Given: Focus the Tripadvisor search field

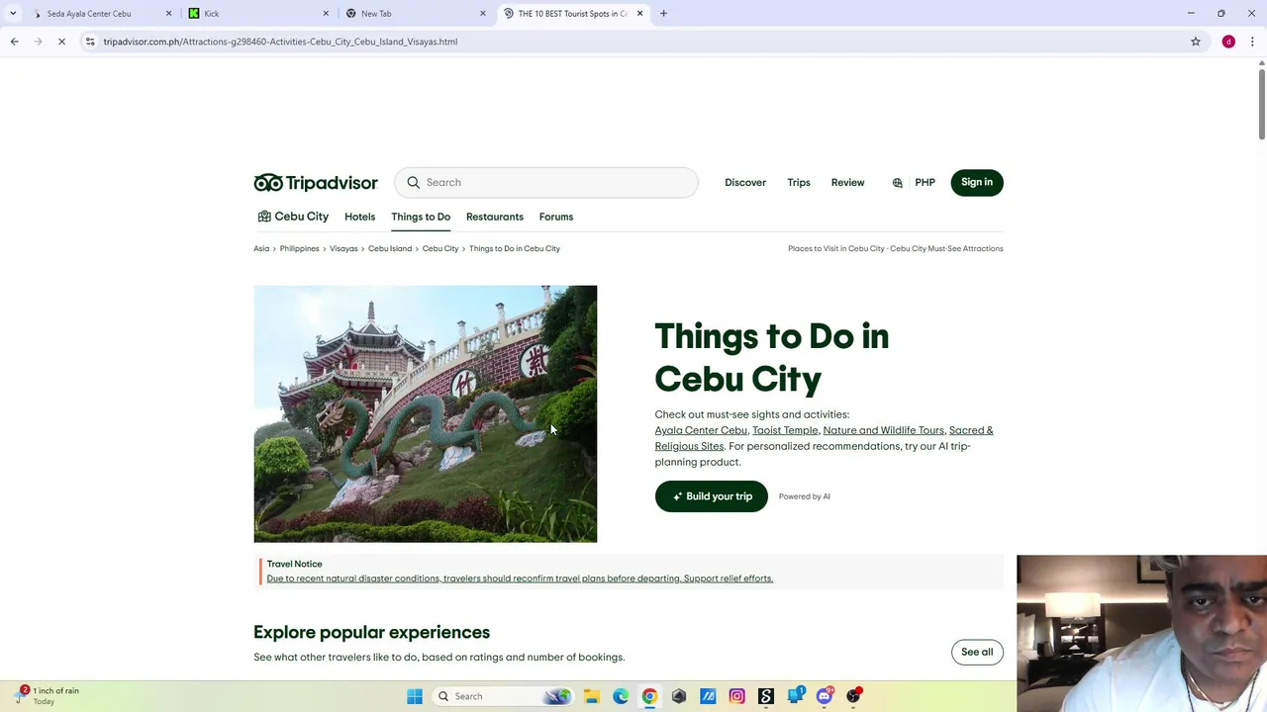Looking at the screenshot, I should pyautogui.click(x=546, y=183).
